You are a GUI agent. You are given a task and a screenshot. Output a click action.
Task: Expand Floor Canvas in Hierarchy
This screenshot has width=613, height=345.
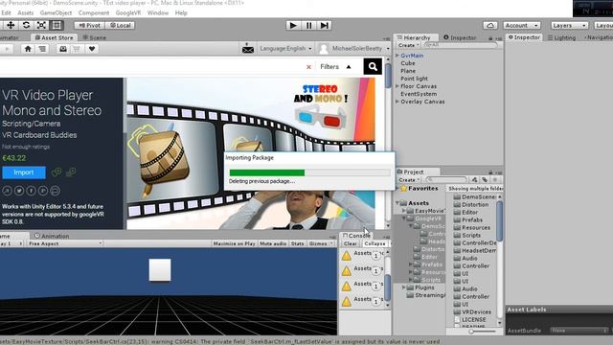(397, 86)
